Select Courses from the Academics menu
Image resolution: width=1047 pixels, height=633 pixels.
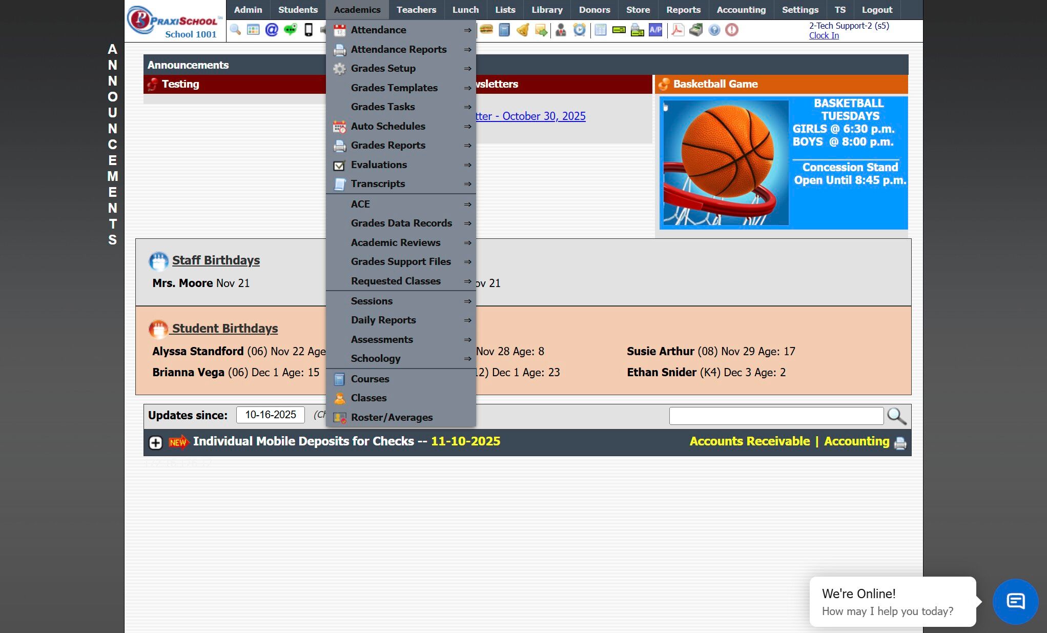[x=369, y=379]
